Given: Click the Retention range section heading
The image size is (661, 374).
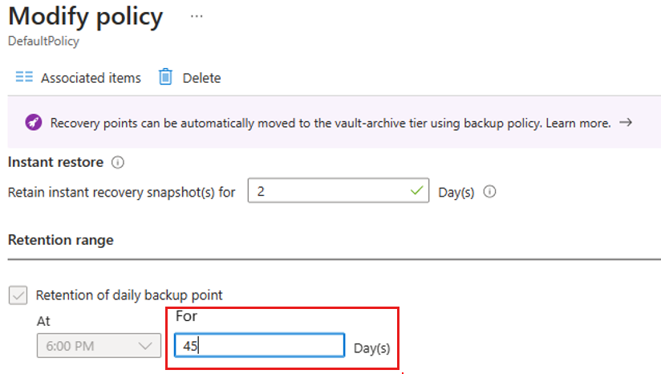Looking at the screenshot, I should click(61, 239).
